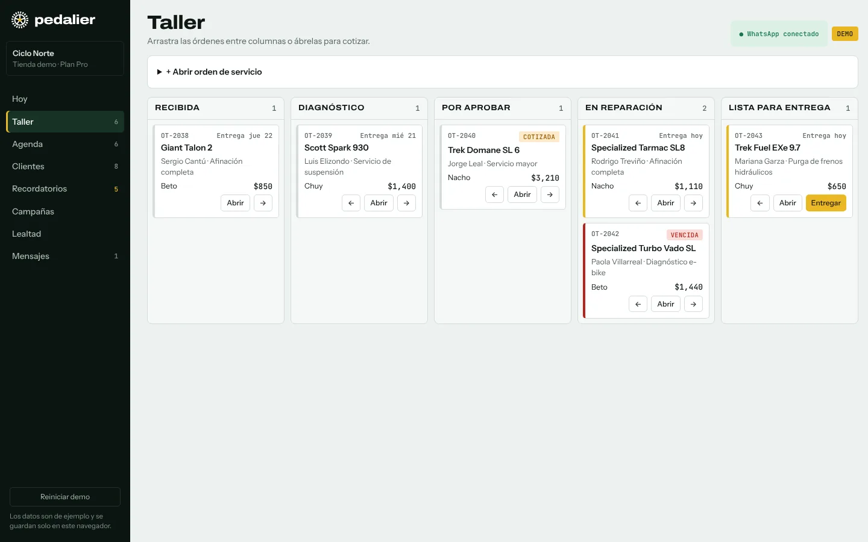Open the Giant Talon 2 order with Abrir
This screenshot has height=542, width=868.
(x=235, y=203)
